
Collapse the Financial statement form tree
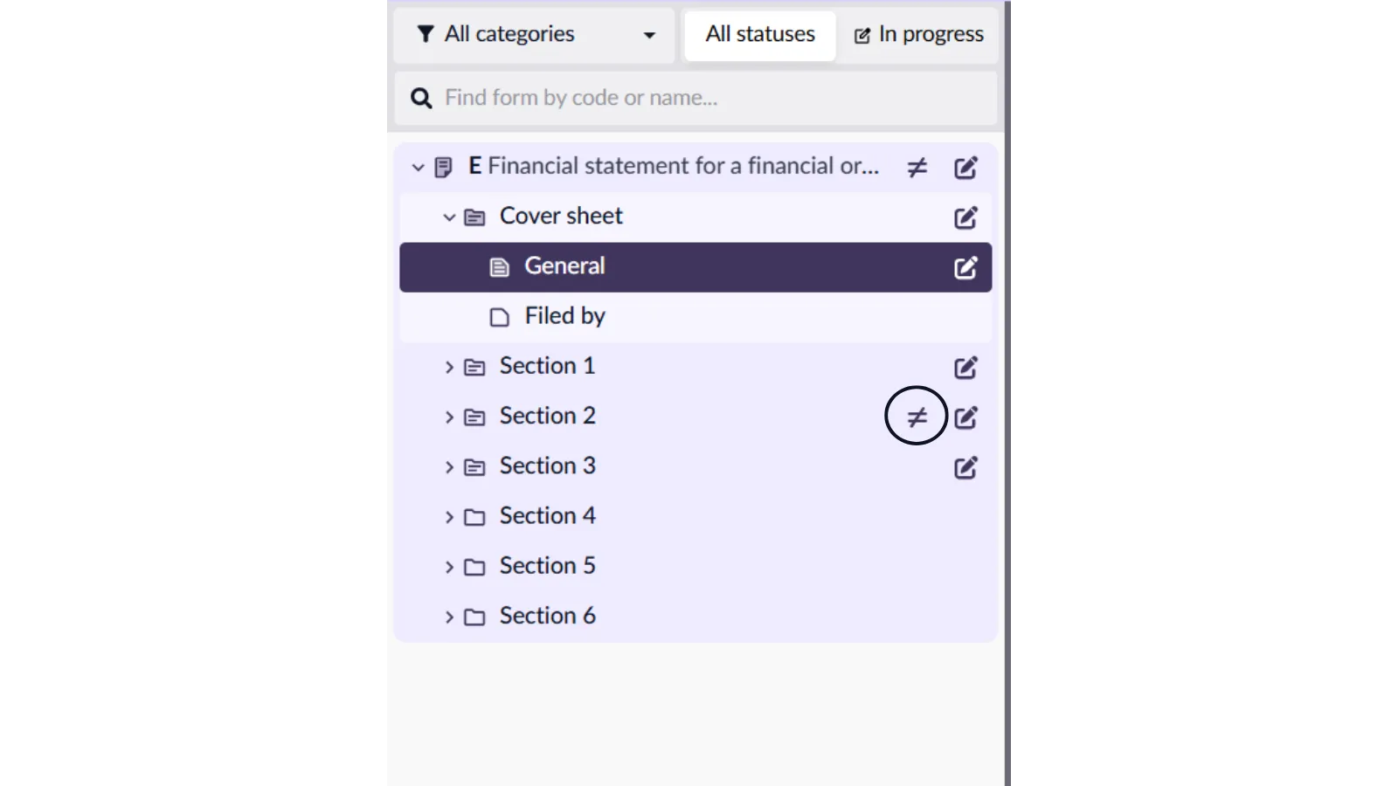[418, 167]
